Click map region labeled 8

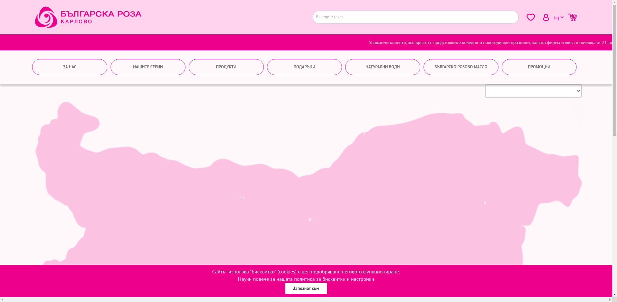[x=310, y=220]
